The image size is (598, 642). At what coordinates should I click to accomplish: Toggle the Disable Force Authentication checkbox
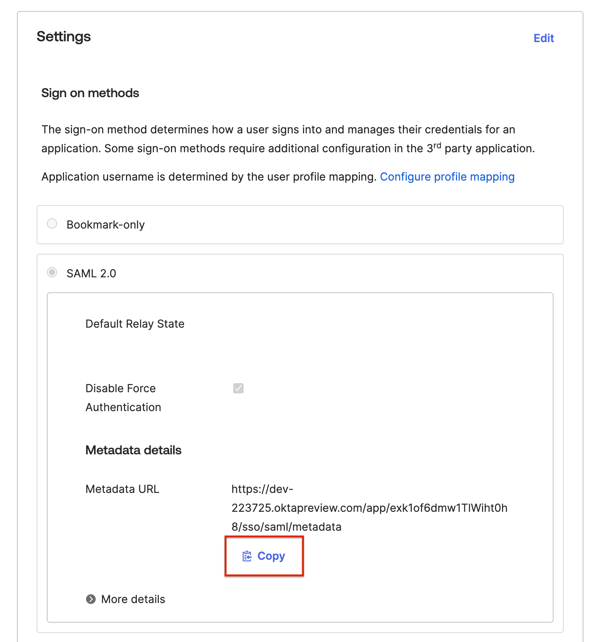pyautogui.click(x=238, y=388)
